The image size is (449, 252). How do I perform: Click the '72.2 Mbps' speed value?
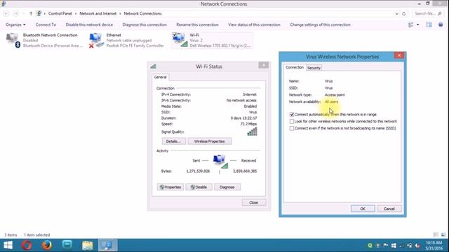pos(248,124)
